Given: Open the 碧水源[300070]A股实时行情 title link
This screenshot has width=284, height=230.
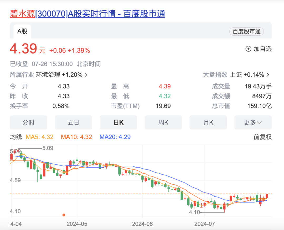Looking at the screenshot, I should 88,14.
